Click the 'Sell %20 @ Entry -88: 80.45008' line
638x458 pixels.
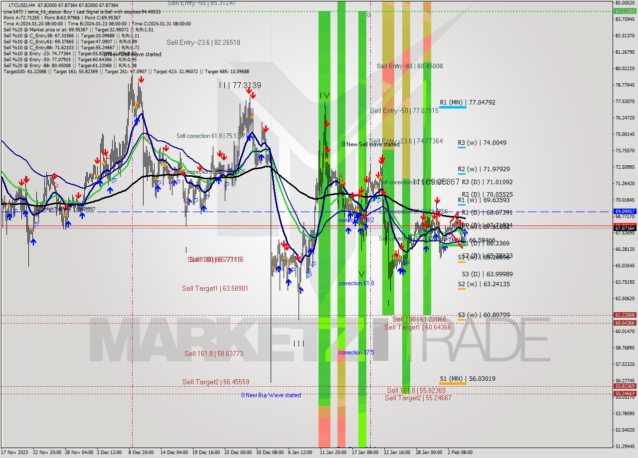coord(70,65)
